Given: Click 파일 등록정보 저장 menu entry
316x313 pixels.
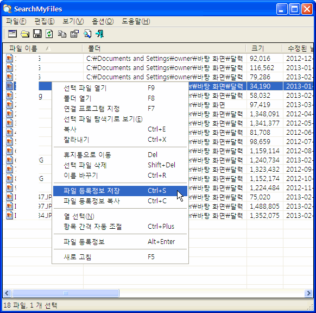Looking at the screenshot, I should (x=121, y=191).
